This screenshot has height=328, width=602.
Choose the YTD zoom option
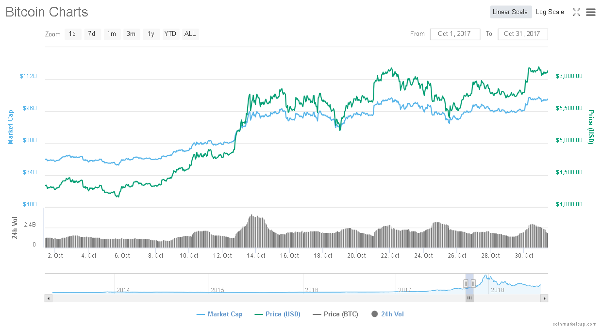pyautogui.click(x=170, y=34)
